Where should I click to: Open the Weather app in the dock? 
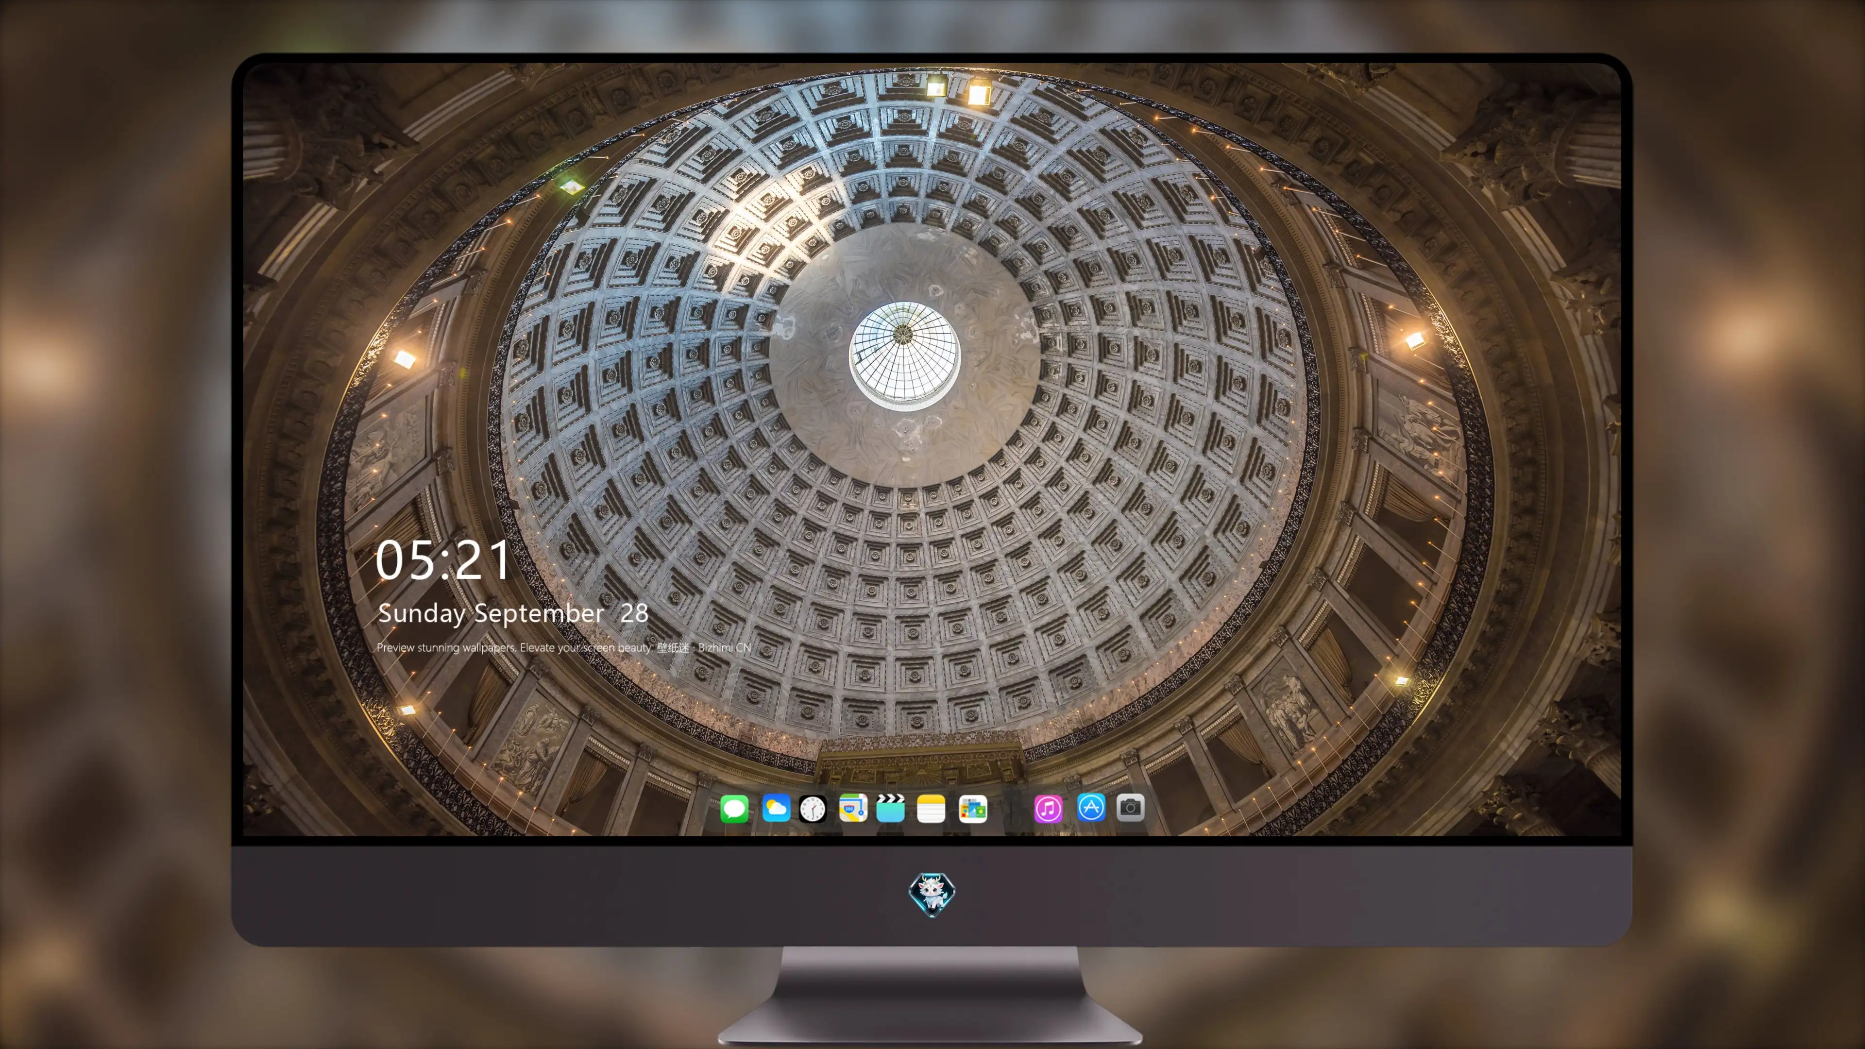(776, 808)
